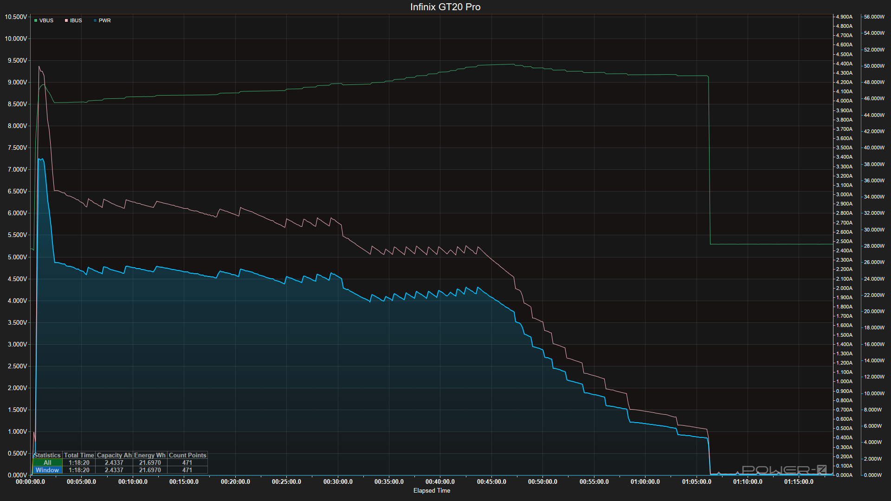Toggle the IBUS series in the legend

click(76, 20)
